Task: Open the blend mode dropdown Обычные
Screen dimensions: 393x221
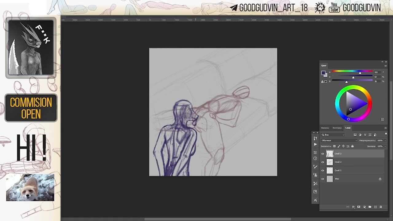Action: (x=339, y=141)
